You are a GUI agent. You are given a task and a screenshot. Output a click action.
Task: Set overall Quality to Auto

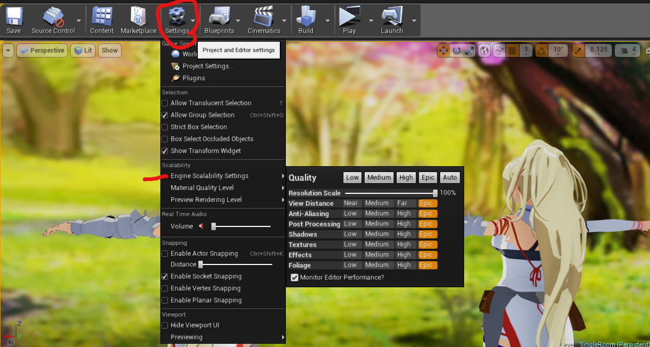point(450,178)
